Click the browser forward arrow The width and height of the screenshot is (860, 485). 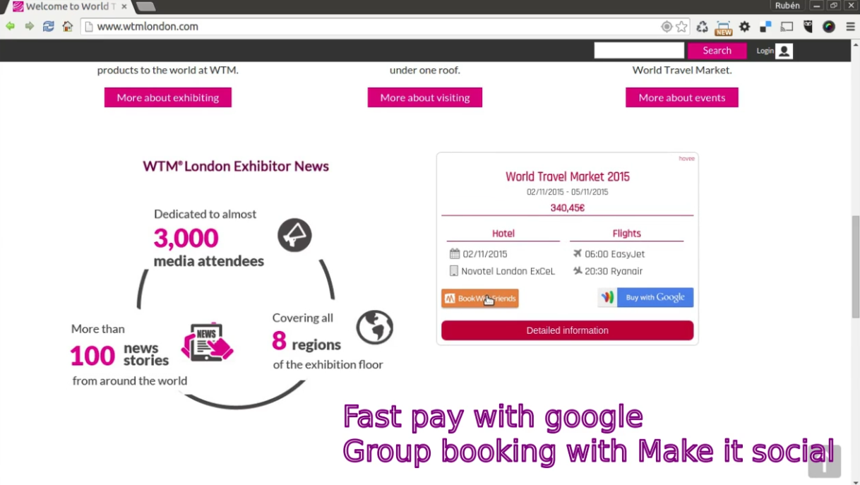coord(29,26)
